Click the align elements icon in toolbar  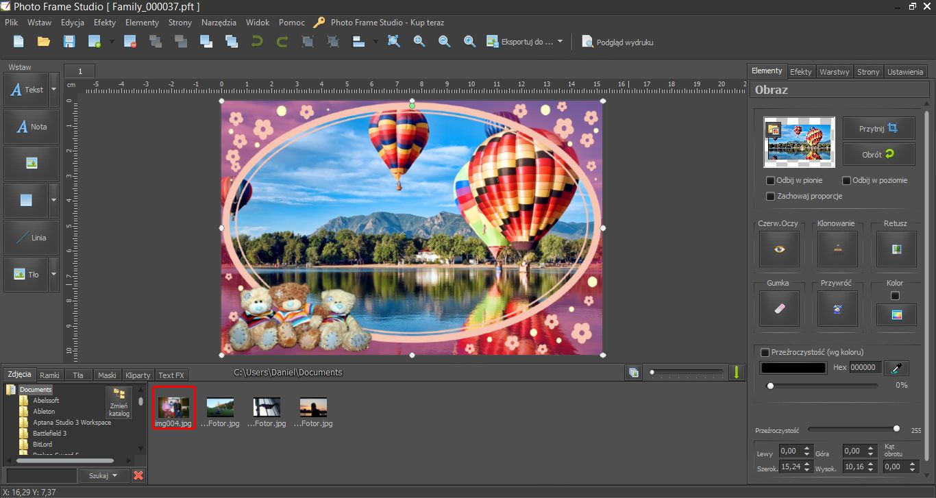coord(358,42)
